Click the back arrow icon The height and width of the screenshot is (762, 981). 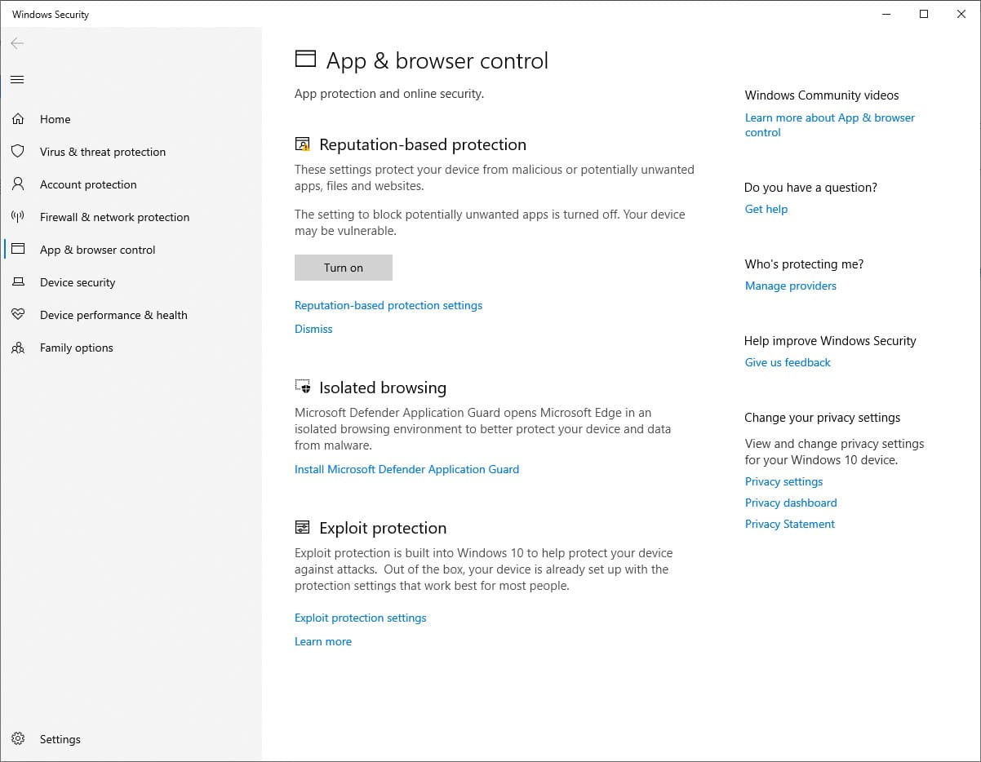[x=17, y=43]
